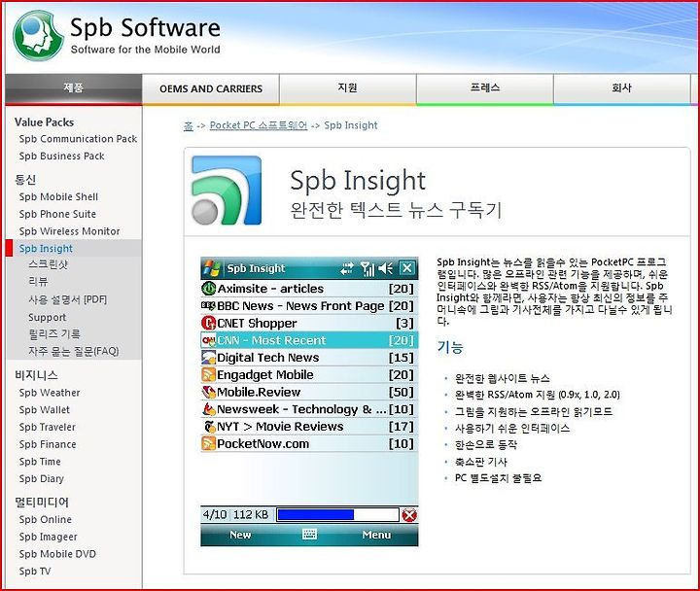Follow the 홈 breadcrumb link

pyautogui.click(x=189, y=125)
